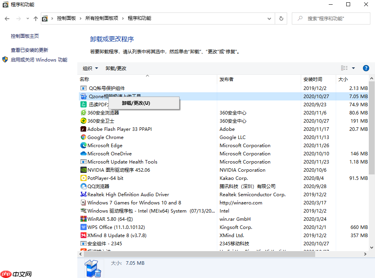Go up one folder level
This screenshot has width=375, height=278.
pyautogui.click(x=36, y=18)
